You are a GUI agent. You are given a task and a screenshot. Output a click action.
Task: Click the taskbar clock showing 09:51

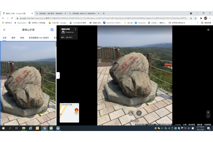(201, 128)
